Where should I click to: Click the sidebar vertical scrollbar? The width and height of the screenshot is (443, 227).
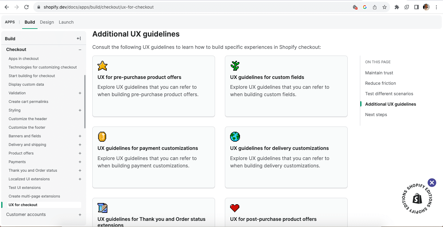(85, 101)
